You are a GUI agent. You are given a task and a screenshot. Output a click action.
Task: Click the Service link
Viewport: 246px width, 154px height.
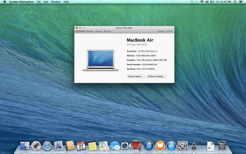tap(169, 31)
